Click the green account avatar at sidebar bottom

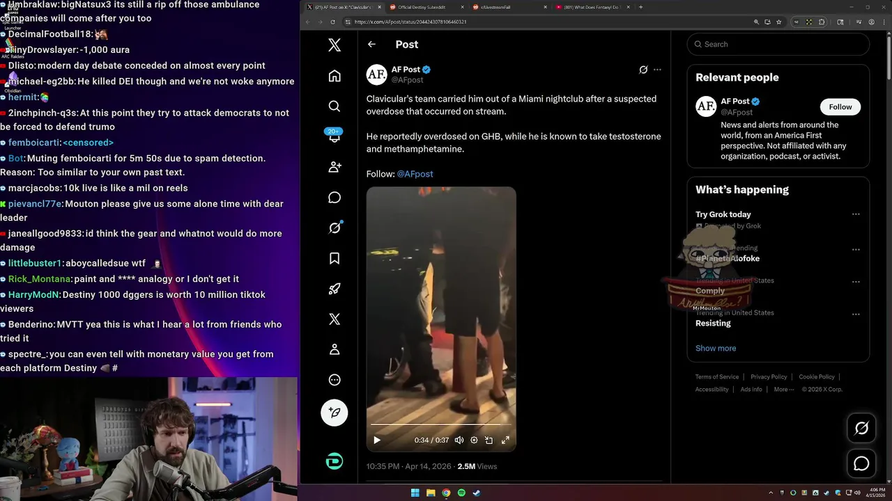click(334, 461)
